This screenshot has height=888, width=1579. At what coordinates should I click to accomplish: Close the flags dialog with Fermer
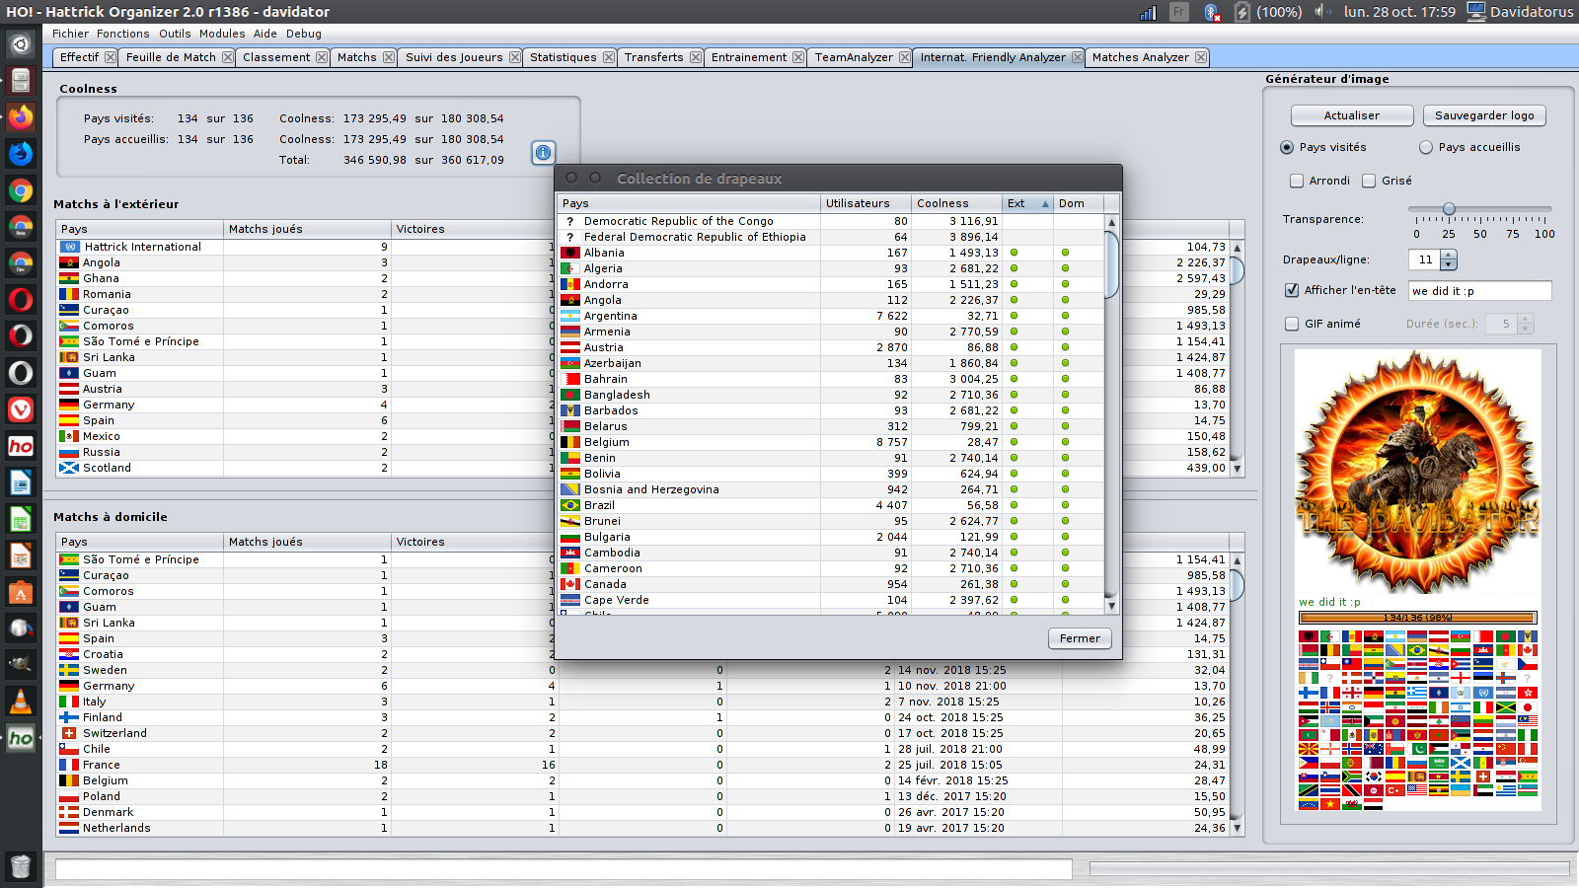coord(1080,638)
